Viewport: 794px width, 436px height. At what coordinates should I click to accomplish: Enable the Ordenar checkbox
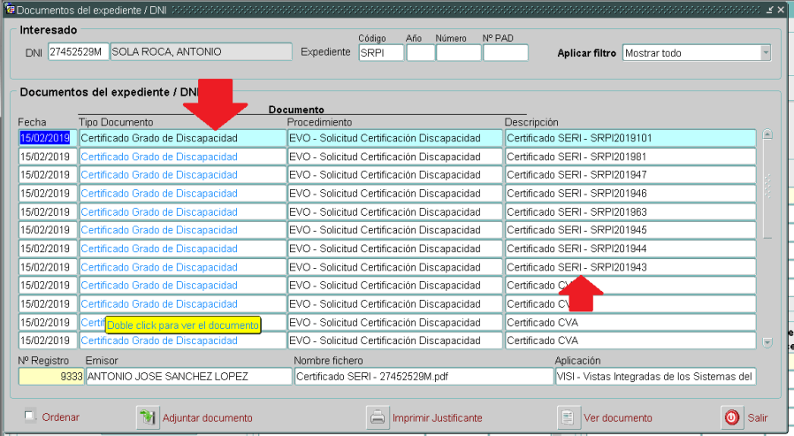(30, 417)
